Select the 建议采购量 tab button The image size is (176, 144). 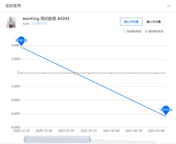131,21
